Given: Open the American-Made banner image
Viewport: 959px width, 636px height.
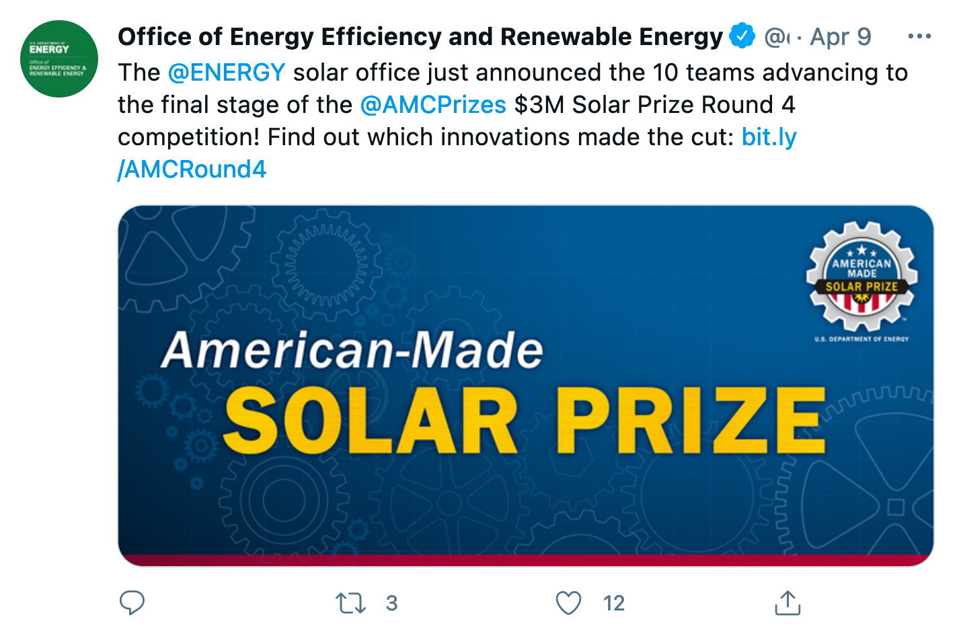Looking at the screenshot, I should pyautogui.click(x=526, y=386).
